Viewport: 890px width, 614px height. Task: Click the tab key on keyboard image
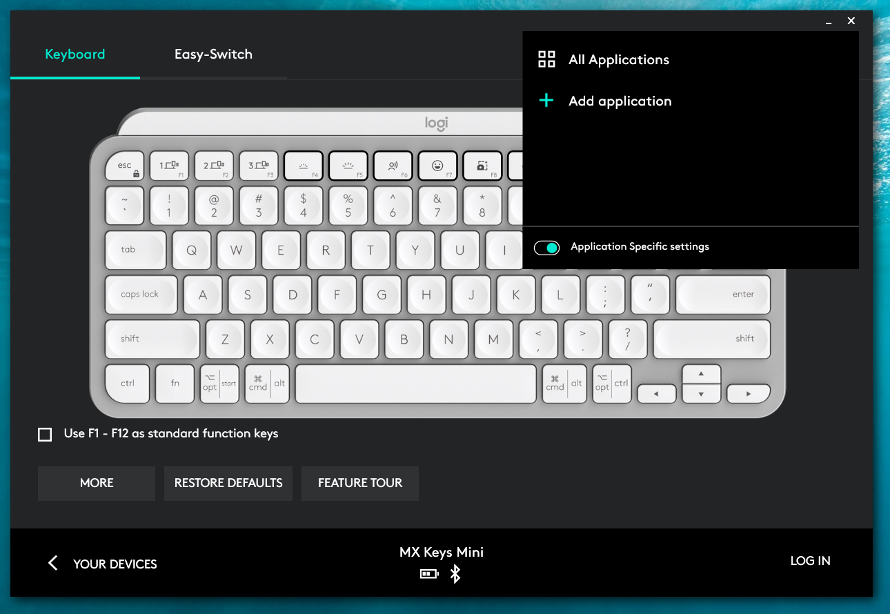click(135, 250)
